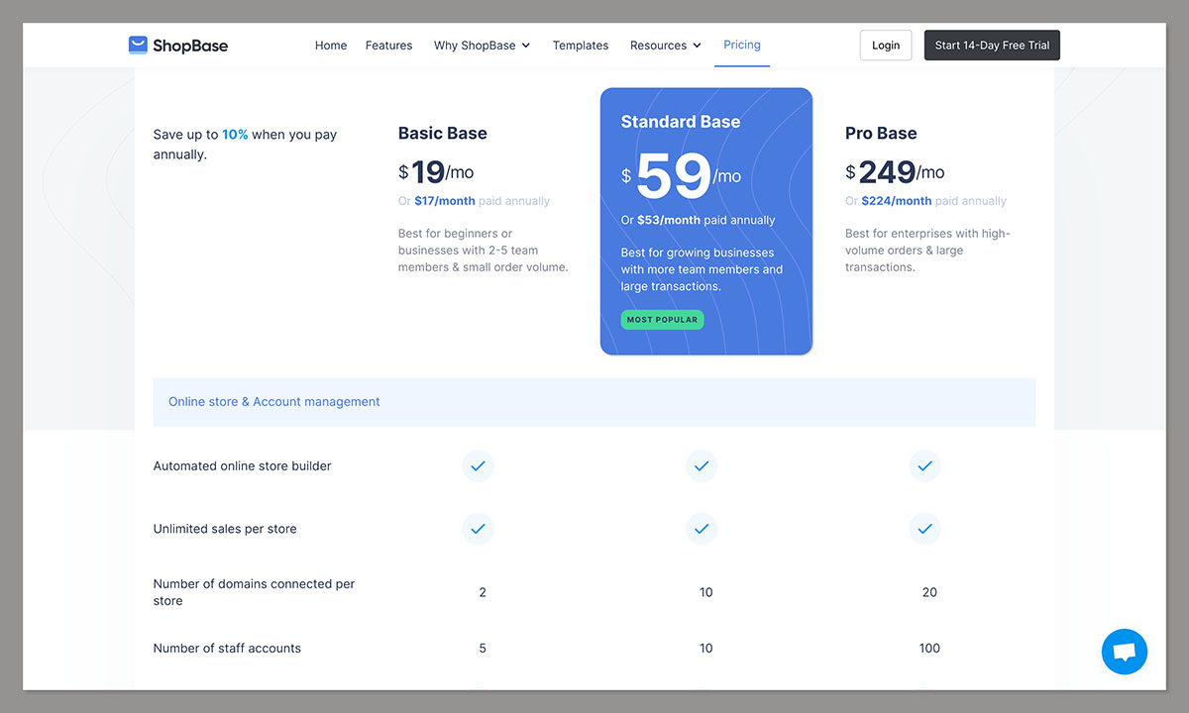Switch to the Pricing tab

click(x=741, y=45)
